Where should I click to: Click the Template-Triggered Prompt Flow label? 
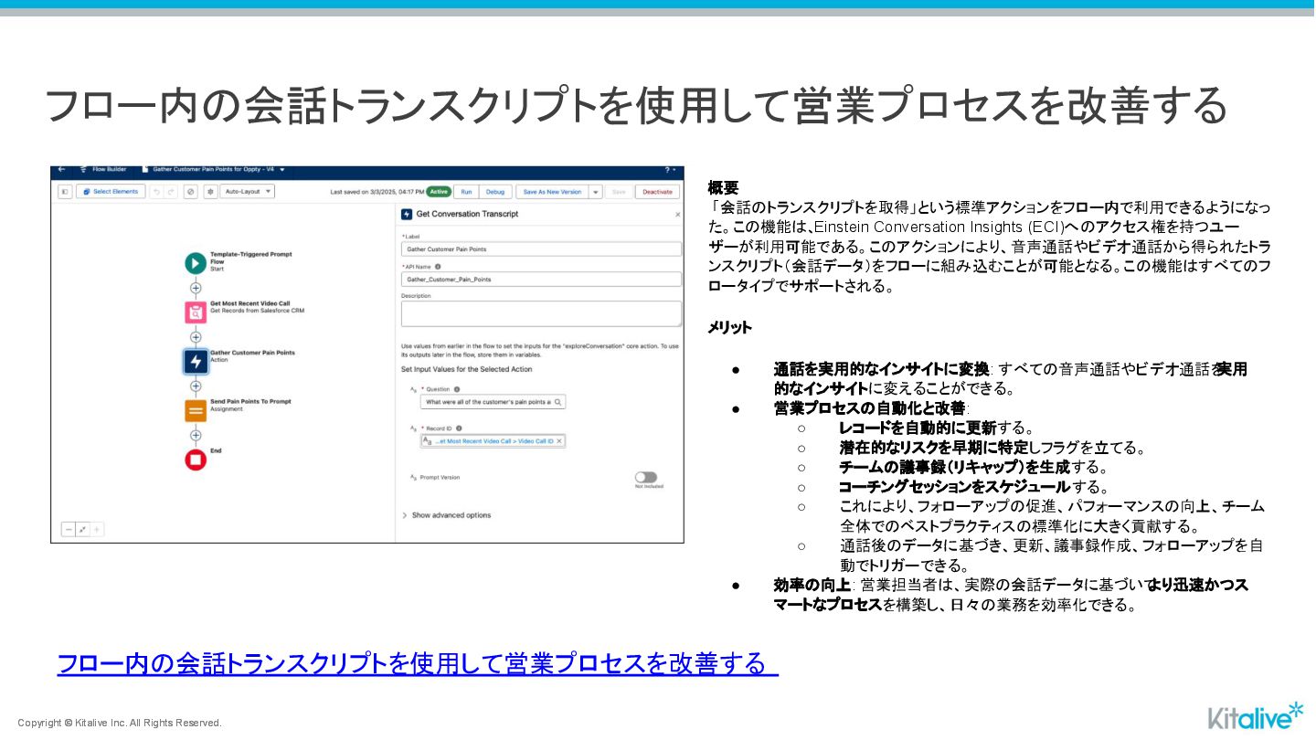pos(250,258)
